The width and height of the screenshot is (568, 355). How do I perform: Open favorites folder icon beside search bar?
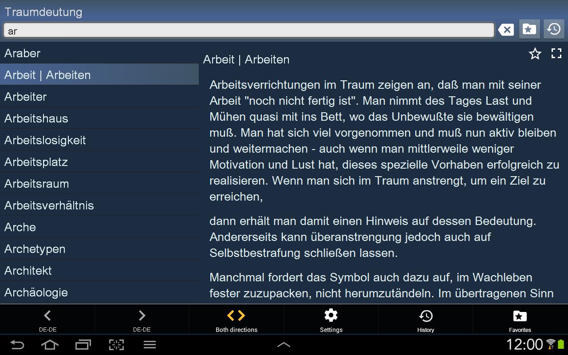click(529, 30)
